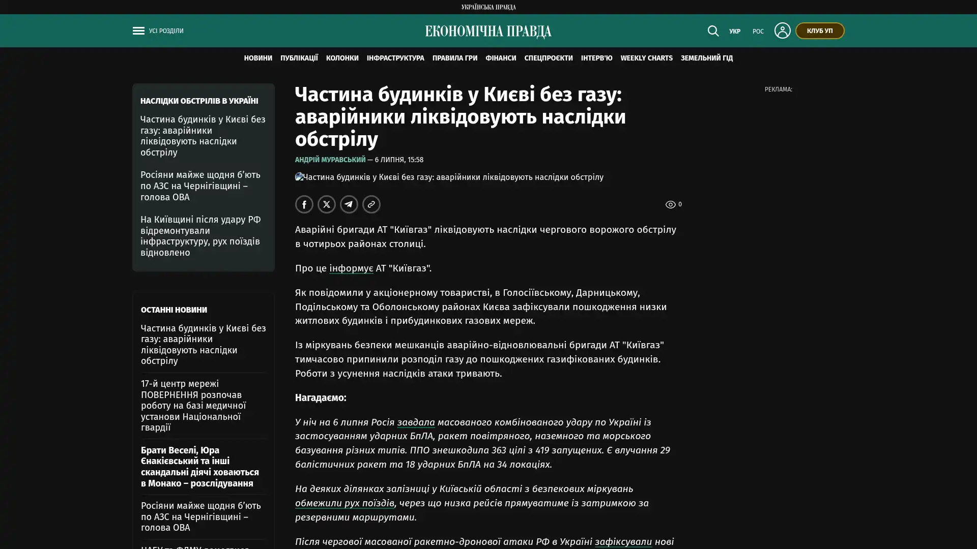Viewport: 977px width, 549px height.
Task: Click the Економічна правда logo
Action: coord(489,31)
